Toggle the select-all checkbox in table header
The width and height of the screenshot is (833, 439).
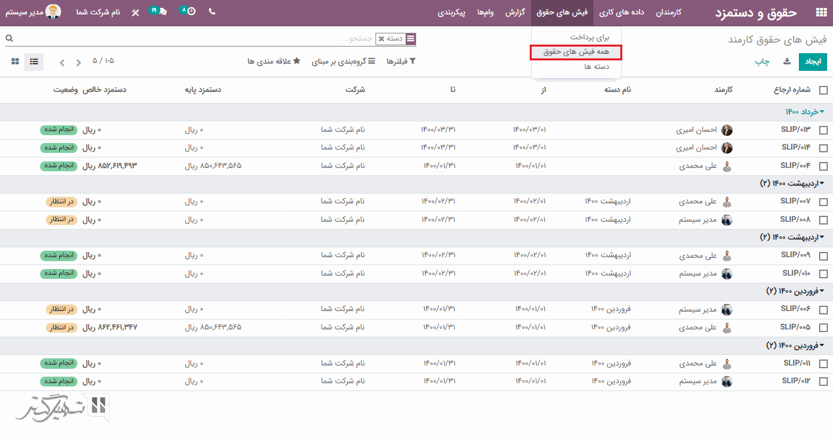point(823,91)
